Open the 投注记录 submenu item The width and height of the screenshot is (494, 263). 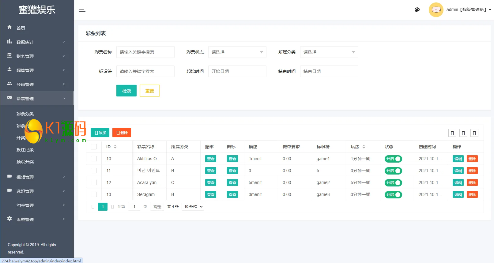click(x=25, y=150)
